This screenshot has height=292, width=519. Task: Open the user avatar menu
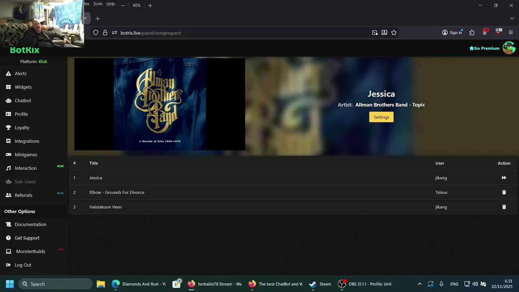click(509, 48)
